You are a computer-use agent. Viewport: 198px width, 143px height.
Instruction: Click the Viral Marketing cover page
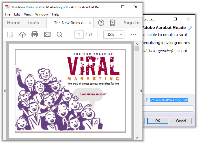point(70,91)
